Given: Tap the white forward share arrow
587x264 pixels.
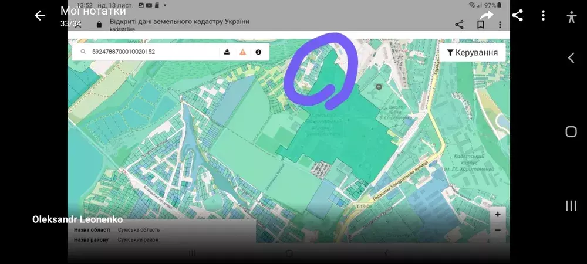Looking at the screenshot, I should (x=486, y=16).
